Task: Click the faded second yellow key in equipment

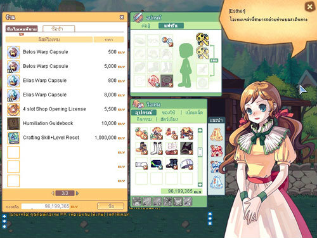Action: pos(202,53)
